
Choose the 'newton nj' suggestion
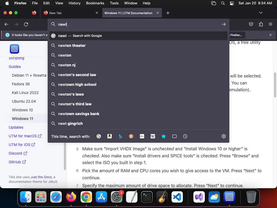[138, 65]
